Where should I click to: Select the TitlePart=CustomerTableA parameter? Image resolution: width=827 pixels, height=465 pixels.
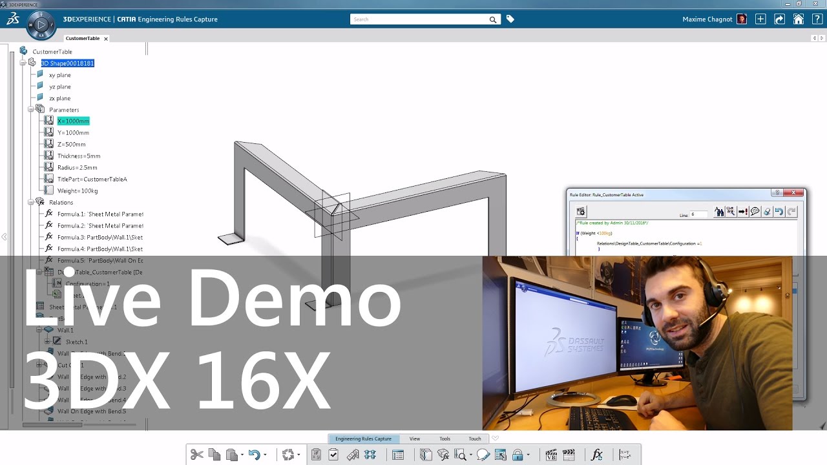pyautogui.click(x=92, y=179)
